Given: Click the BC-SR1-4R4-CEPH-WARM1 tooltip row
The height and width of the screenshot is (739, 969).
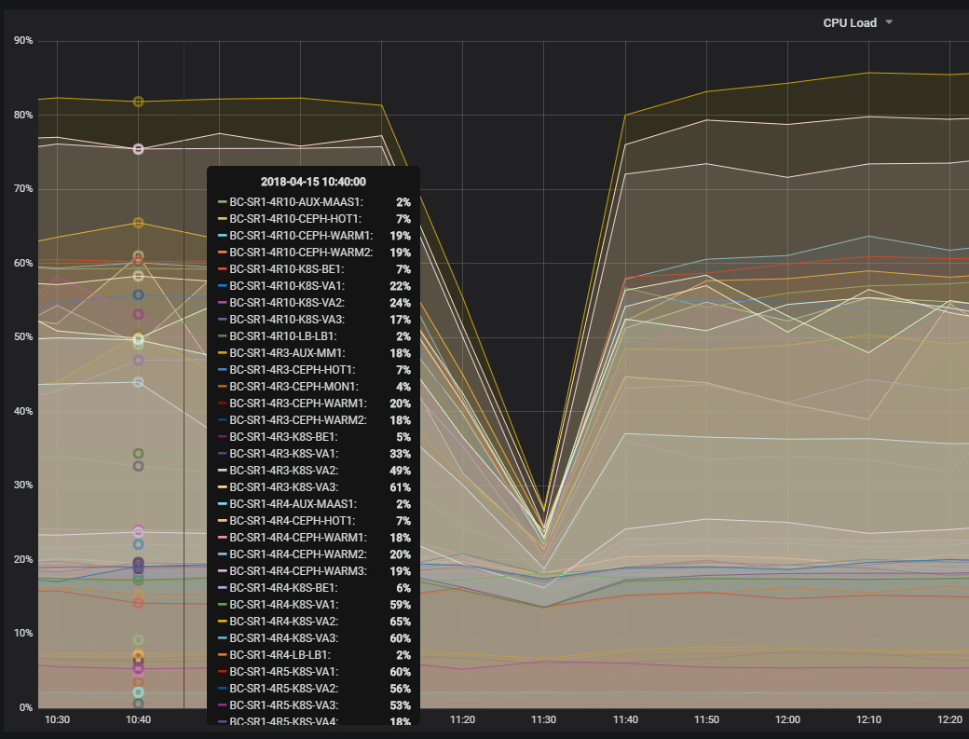Looking at the screenshot, I should 314,538.
